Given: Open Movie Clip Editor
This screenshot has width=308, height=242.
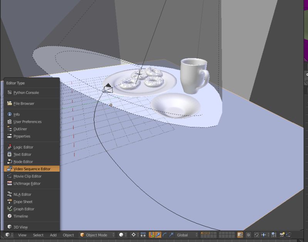Looking at the screenshot, I should tap(32, 176).
